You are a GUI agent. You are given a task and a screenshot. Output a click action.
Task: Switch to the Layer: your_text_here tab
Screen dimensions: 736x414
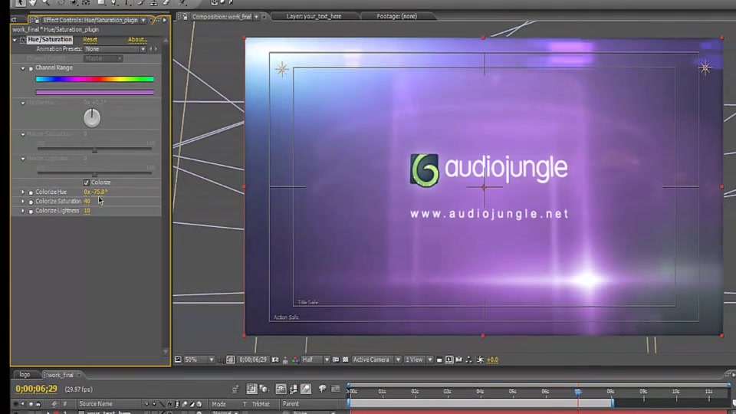point(314,16)
